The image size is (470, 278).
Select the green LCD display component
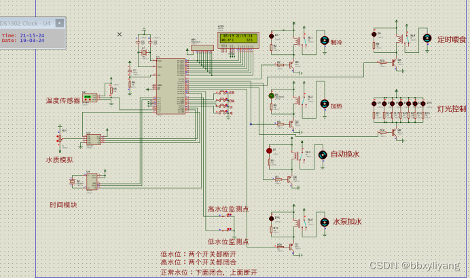pos(238,40)
